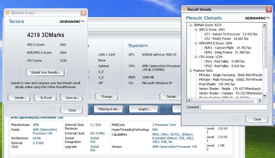
Task: Select Vertex Shader - Simple row
Action: point(230,89)
